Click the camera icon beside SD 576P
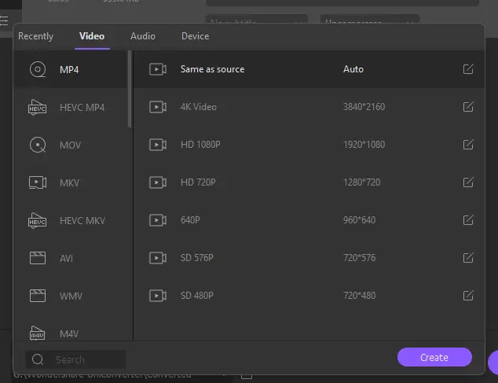This screenshot has width=498, height=383. point(158,258)
